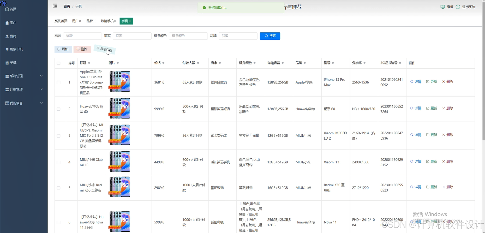
Task: Open 详情 for the iPhone 13 Pro Max row
Action: tap(416, 82)
